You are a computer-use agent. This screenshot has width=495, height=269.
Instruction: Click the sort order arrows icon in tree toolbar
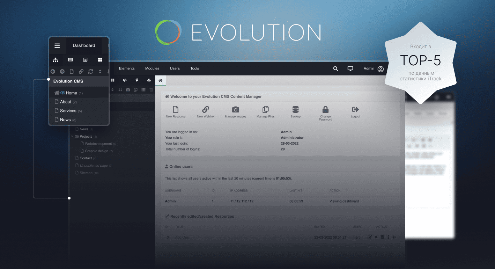click(x=120, y=90)
